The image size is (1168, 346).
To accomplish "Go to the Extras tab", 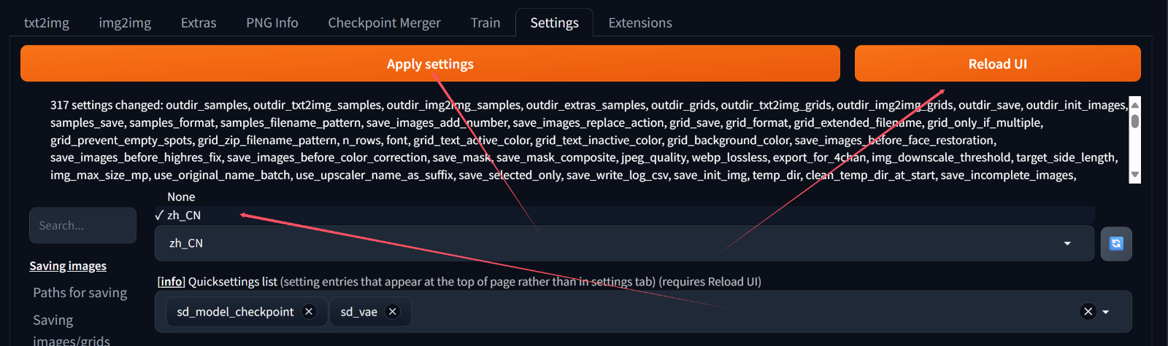I will tap(199, 23).
